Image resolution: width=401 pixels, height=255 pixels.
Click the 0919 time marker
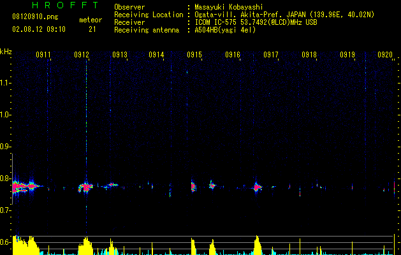(347, 55)
